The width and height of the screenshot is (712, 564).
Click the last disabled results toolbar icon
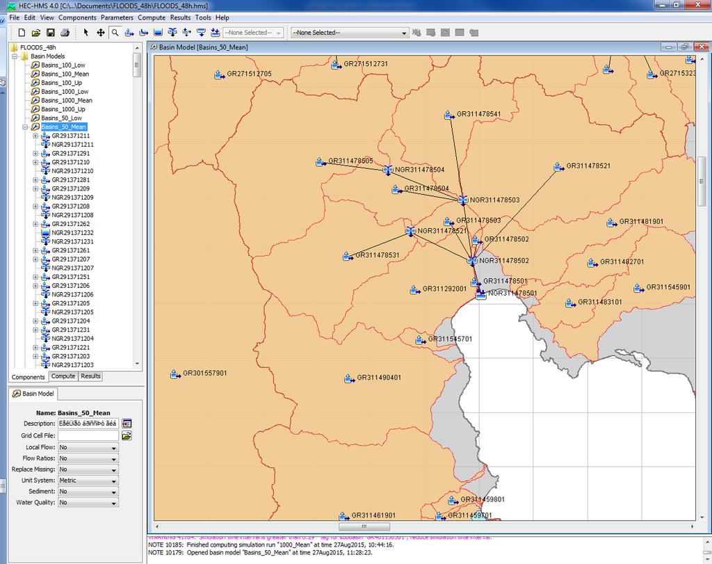(x=474, y=33)
